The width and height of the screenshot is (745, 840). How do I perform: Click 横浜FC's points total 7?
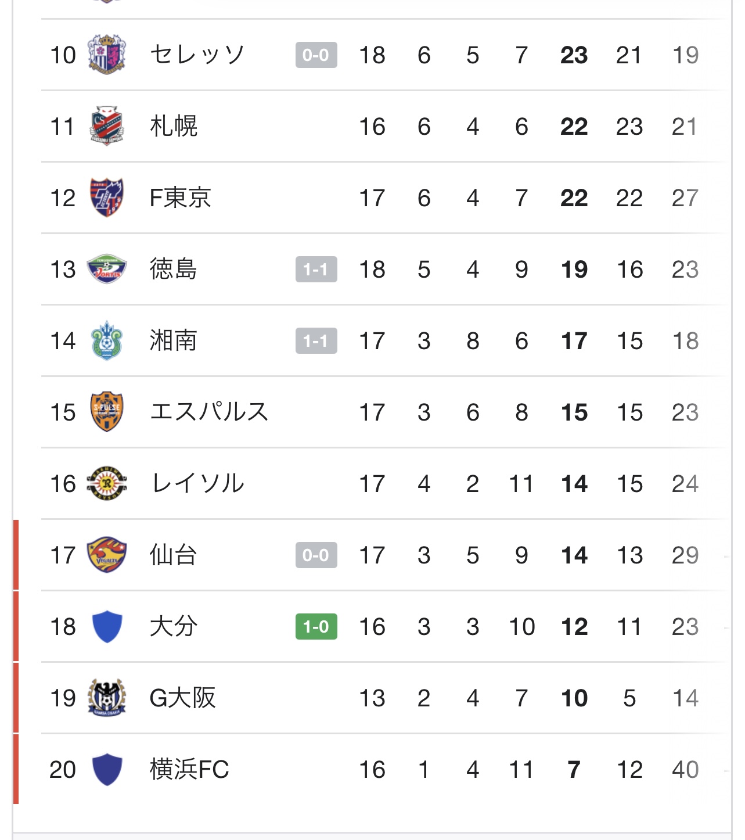(574, 769)
